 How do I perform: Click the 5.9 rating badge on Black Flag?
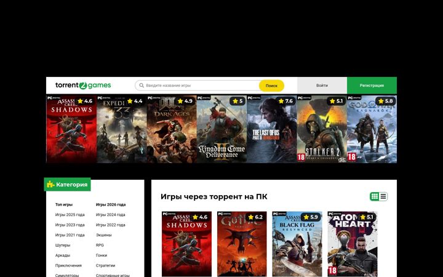click(x=311, y=217)
